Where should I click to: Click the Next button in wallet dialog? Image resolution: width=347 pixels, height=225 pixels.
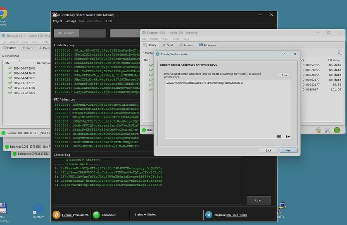288,150
